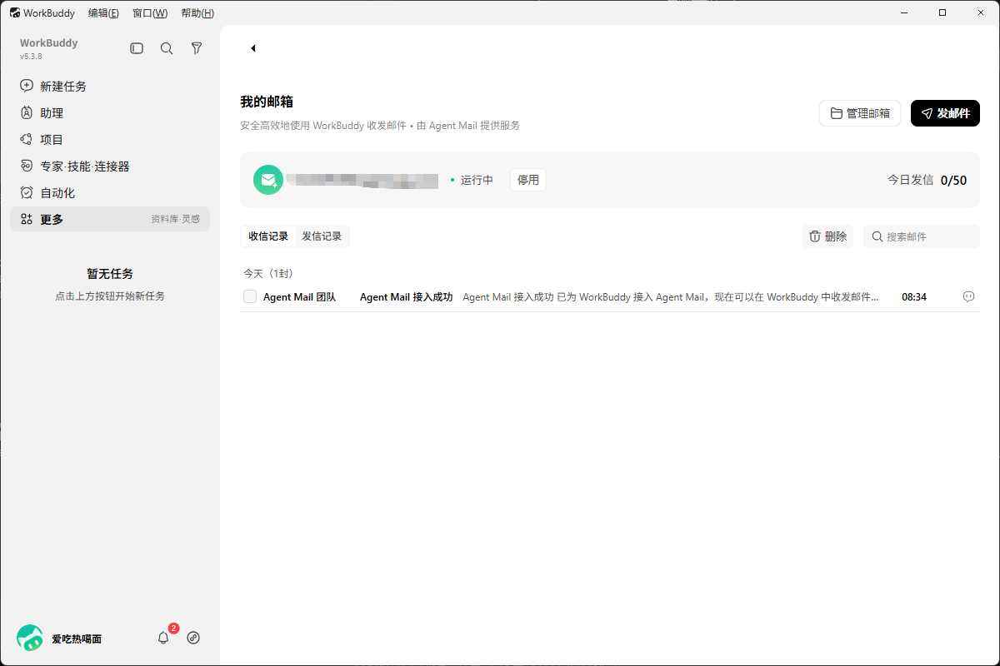Click the back arrow above My Mailbox
Screen dimensions: 1000x666
coord(252,48)
